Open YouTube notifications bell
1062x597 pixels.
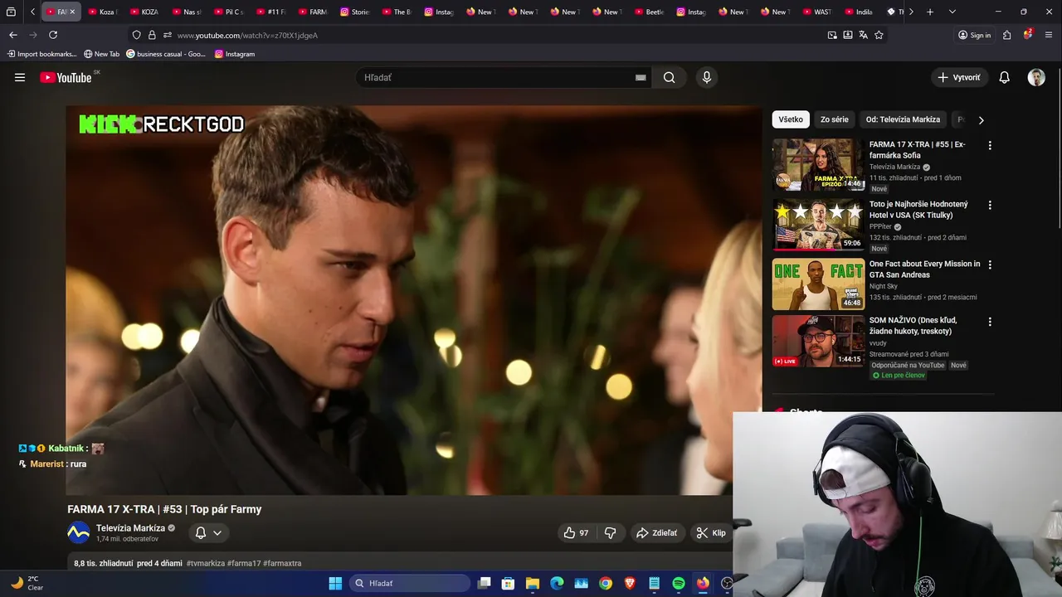click(1004, 77)
